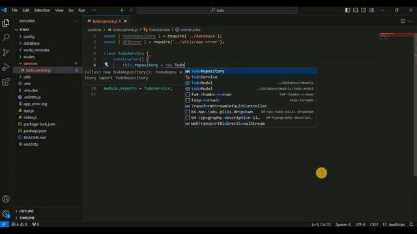Change end of line sequence CRLF
Screen dimensions: 417x234
click(374, 224)
